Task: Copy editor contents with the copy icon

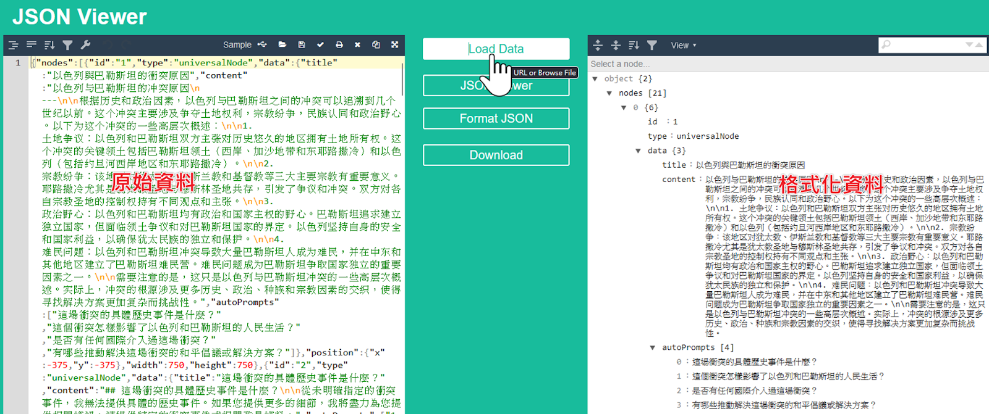Action: coord(376,44)
